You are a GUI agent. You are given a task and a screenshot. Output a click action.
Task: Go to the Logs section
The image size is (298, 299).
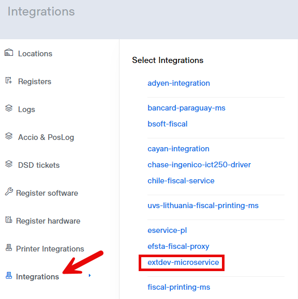pos(26,109)
